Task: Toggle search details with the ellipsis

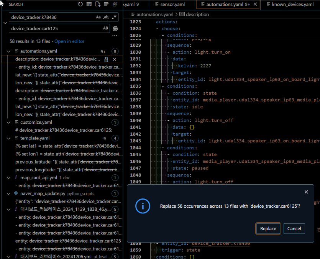Action: coord(115,36)
